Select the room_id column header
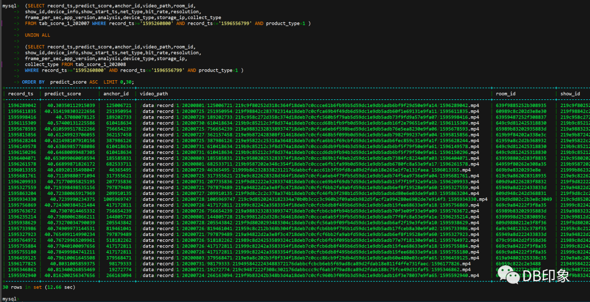The height and width of the screenshot is (302, 590). pos(505,94)
